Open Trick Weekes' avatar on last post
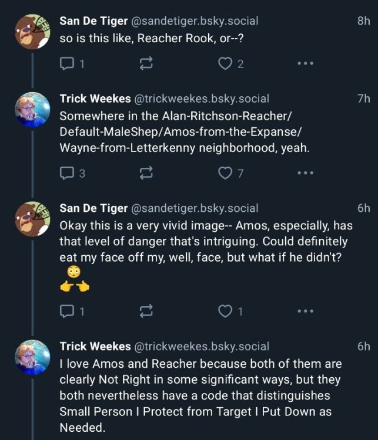The image size is (378, 440). coord(32,357)
